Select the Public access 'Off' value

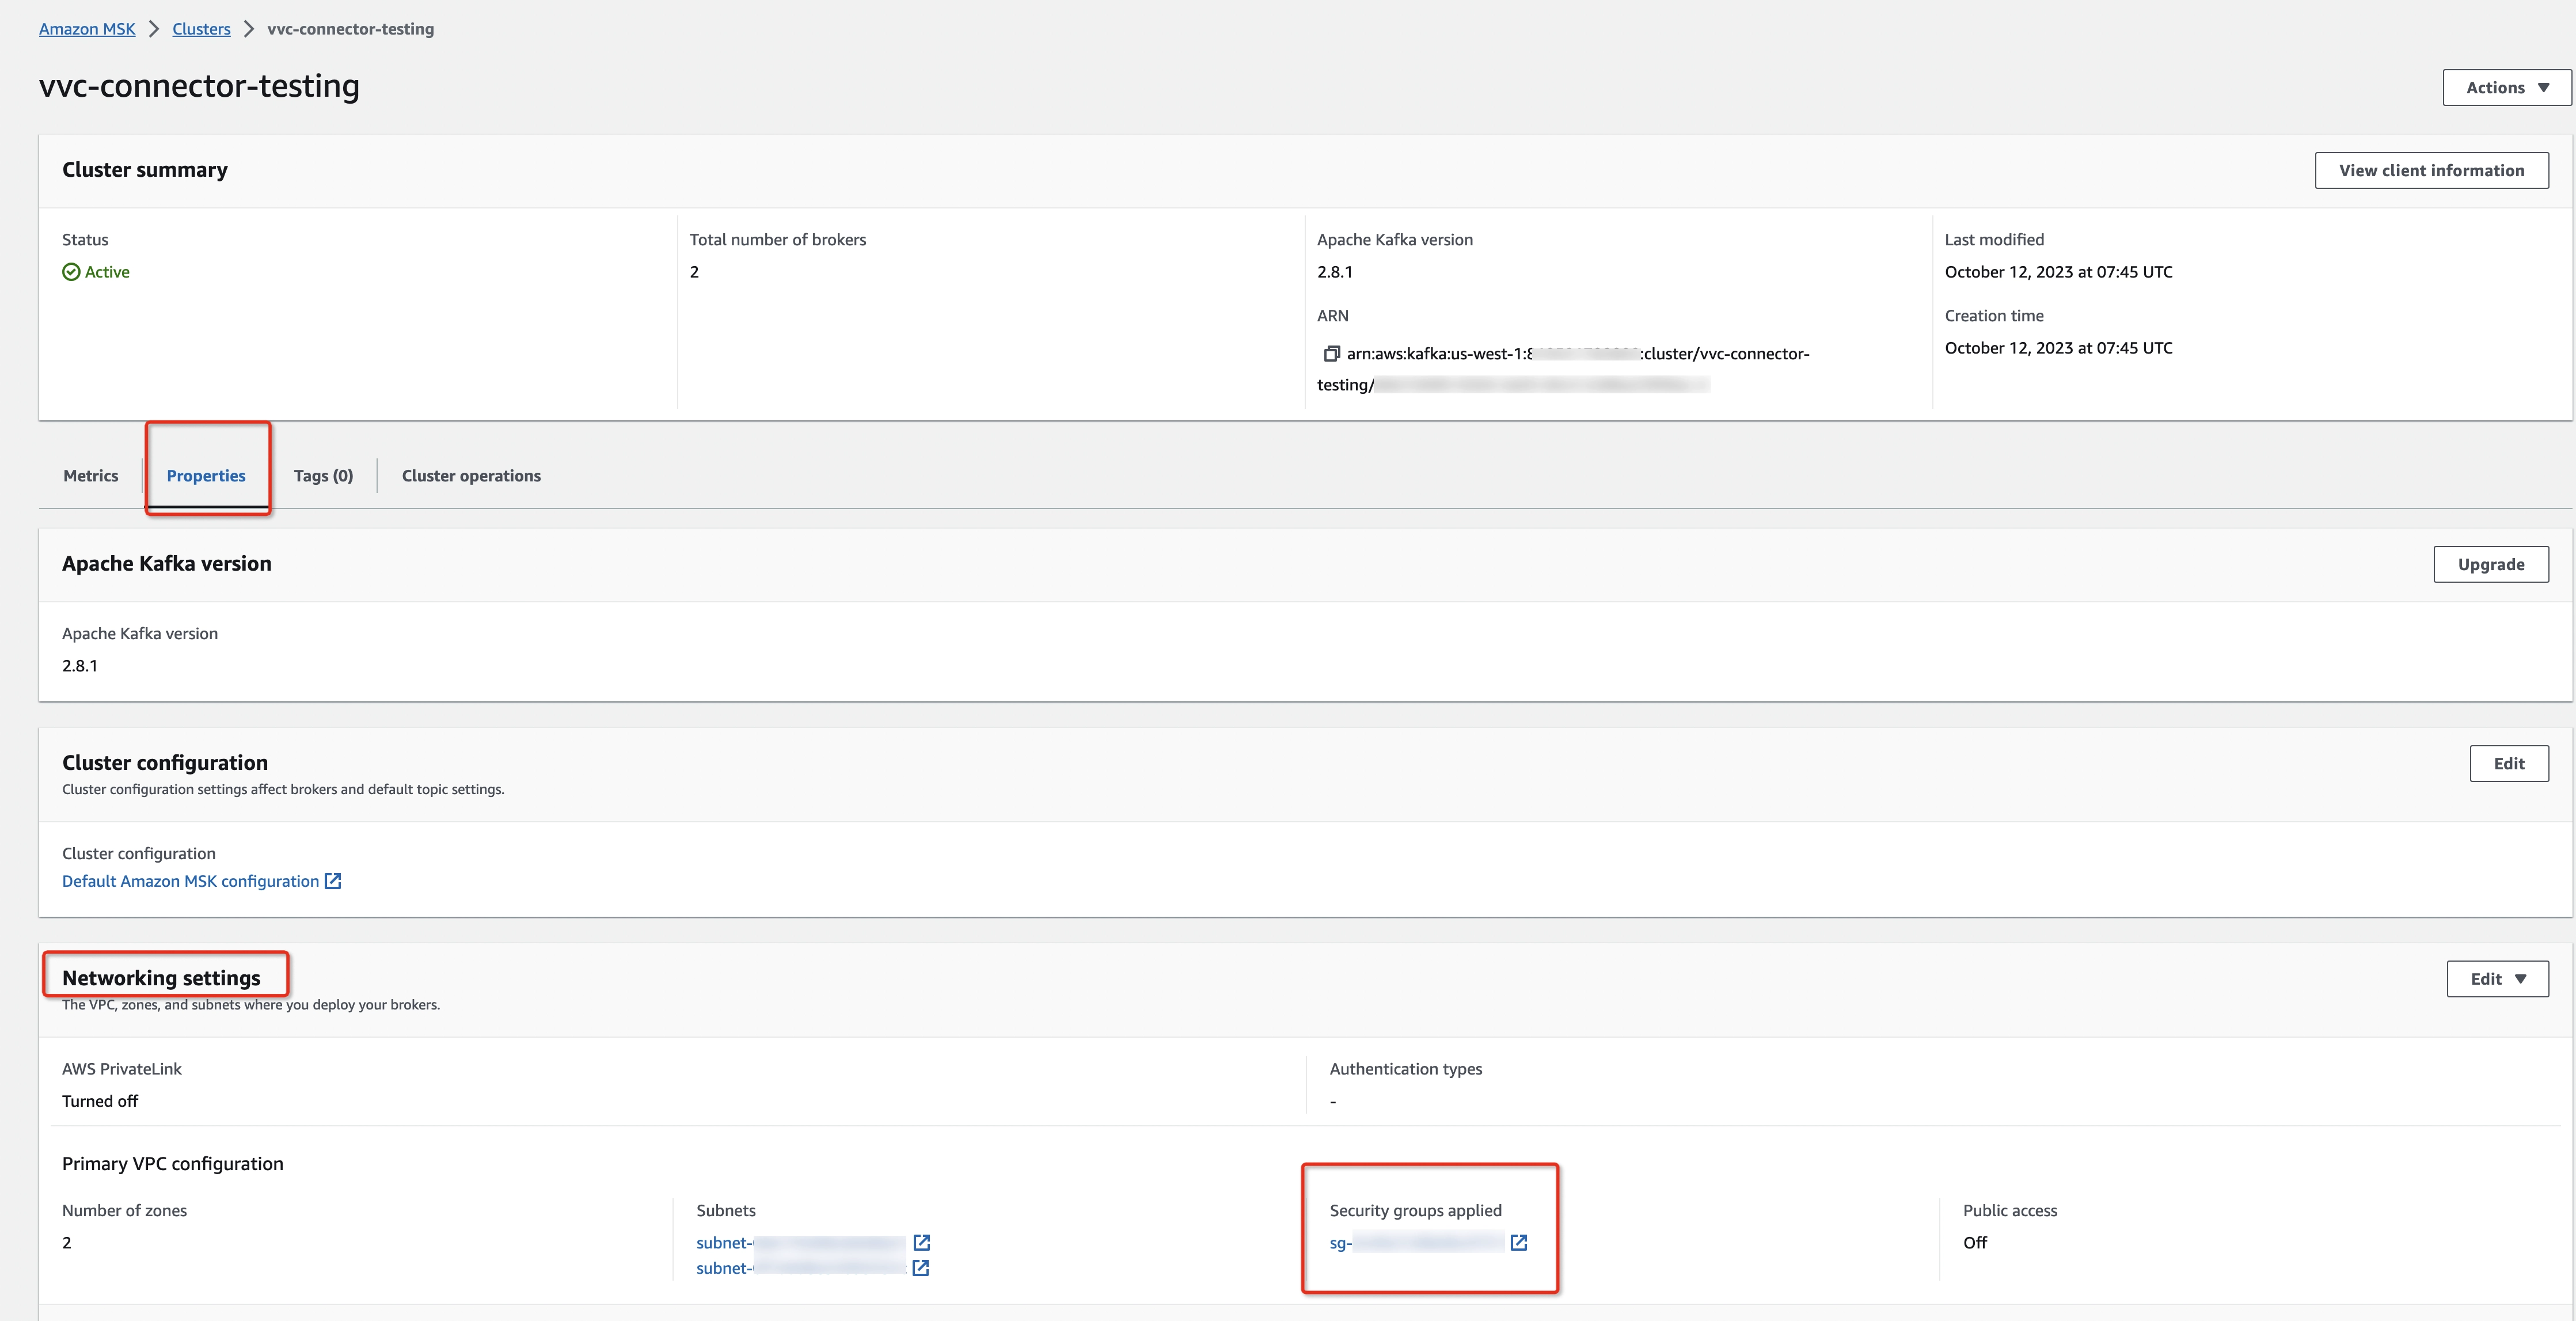coord(1974,1243)
